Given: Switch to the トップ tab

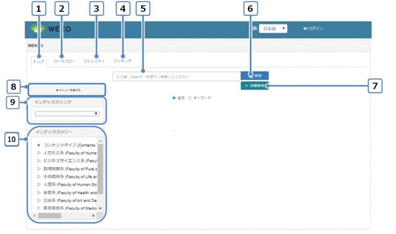Looking at the screenshot, I should [39, 61].
